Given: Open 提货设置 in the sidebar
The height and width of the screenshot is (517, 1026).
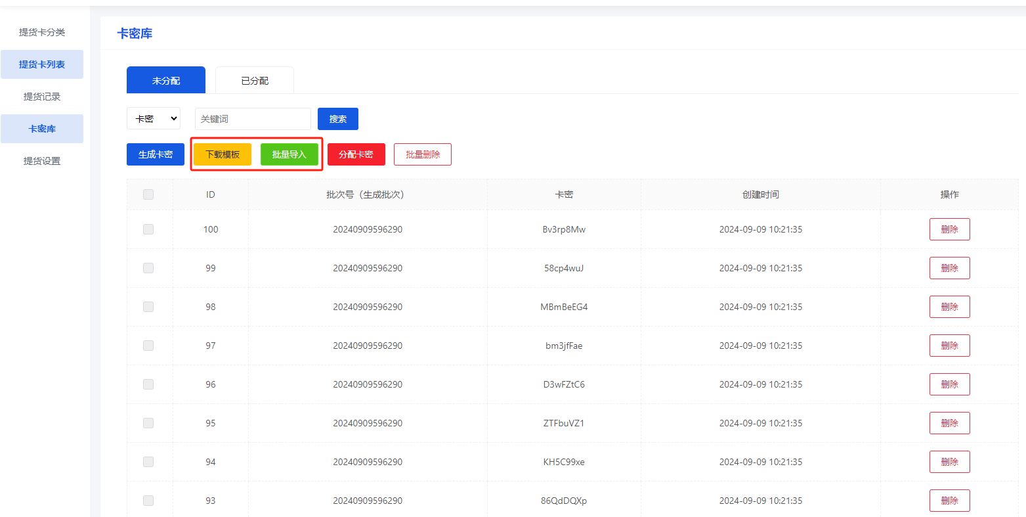Looking at the screenshot, I should click(42, 161).
